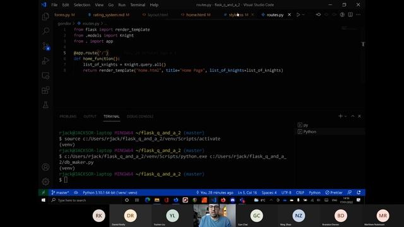Open the Run menu
Viewport: 404px width, 227px height.
pyautogui.click(x=122, y=5)
